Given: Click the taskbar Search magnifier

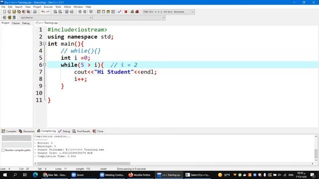Looking at the screenshot, I should tap(15, 175).
